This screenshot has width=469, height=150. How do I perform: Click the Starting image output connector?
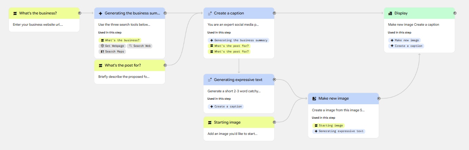point(274,122)
